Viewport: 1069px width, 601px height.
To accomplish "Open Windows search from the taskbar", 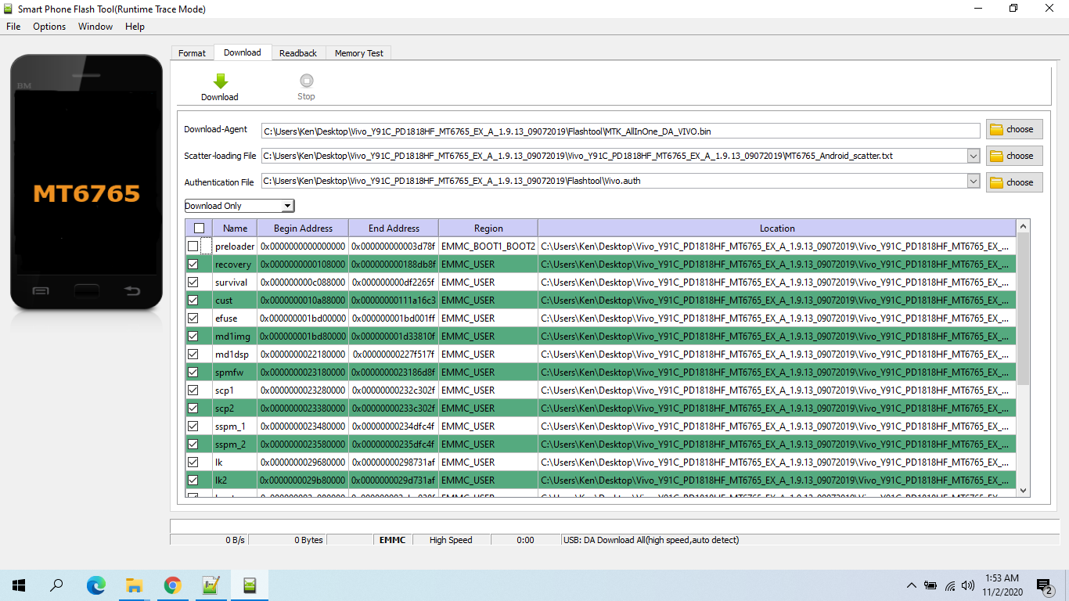I will 56,585.
